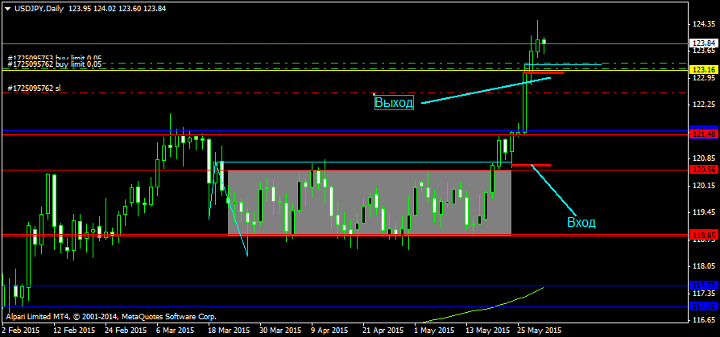Click the USDJPY,Daily chart title
Viewport: 720px width, 337px height.
point(39,8)
